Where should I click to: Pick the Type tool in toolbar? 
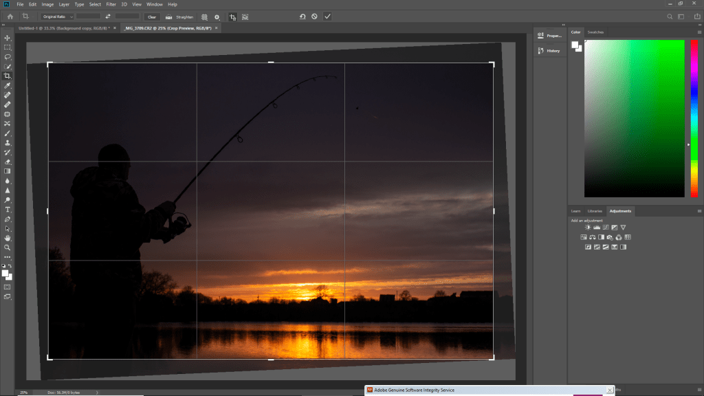pos(8,209)
